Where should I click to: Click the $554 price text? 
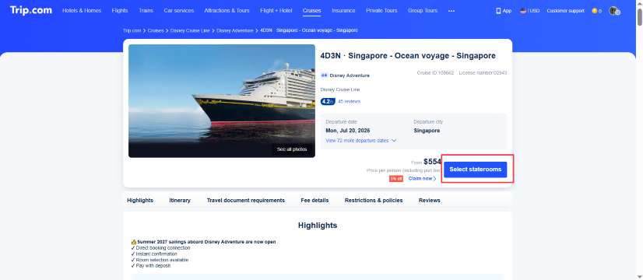coord(432,162)
